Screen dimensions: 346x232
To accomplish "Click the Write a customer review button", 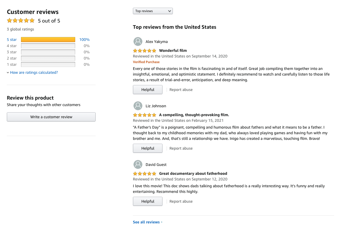I will point(51,117).
